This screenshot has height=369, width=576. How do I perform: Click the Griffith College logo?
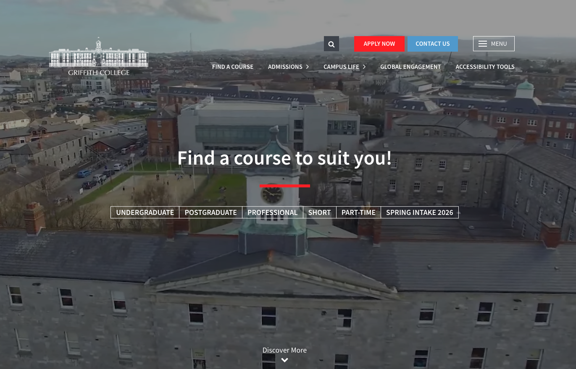tap(99, 57)
